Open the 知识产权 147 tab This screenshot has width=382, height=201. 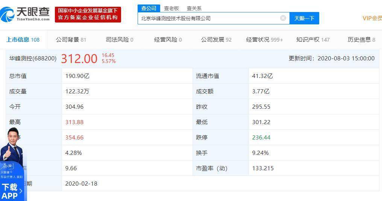313,40
